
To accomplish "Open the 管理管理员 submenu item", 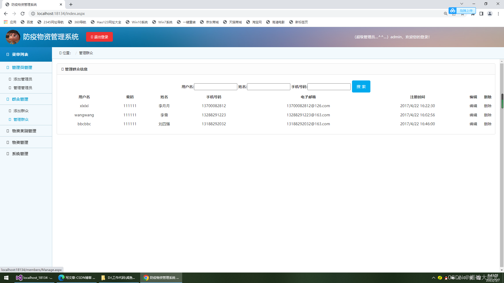I will pyautogui.click(x=23, y=88).
